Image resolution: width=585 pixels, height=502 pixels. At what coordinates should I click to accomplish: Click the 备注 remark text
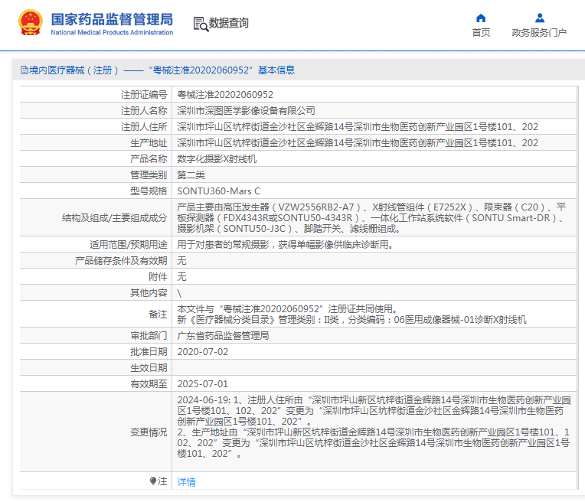351,314
